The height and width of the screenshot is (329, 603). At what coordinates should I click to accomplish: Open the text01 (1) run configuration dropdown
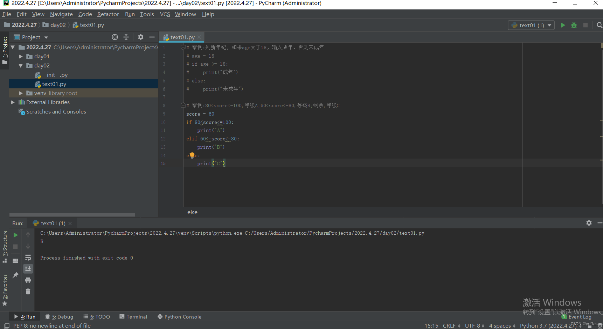click(x=531, y=25)
